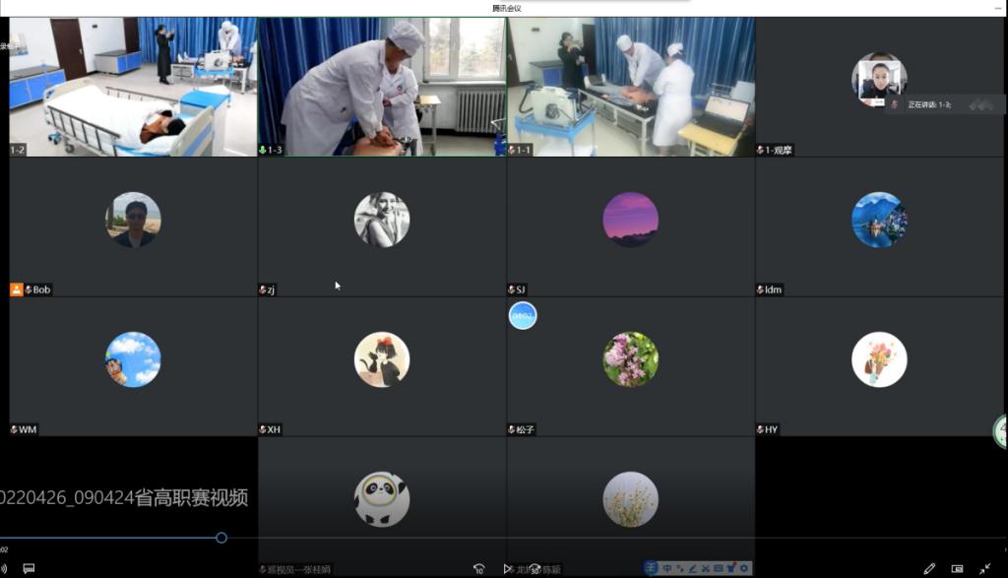Click the pencil edit icon at bottom right
This screenshot has height=578, width=1008.
click(x=929, y=569)
